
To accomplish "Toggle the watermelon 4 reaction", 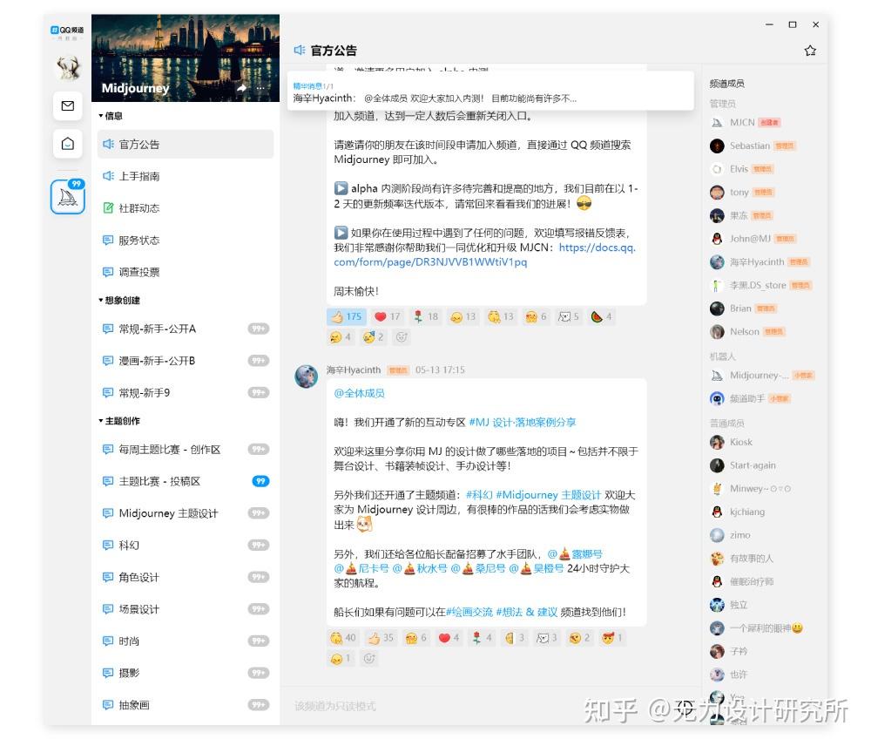I will (x=601, y=317).
